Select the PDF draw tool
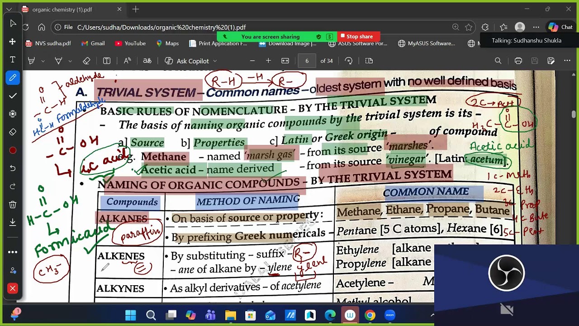Image resolution: width=579 pixels, height=326 pixels. pos(58,61)
